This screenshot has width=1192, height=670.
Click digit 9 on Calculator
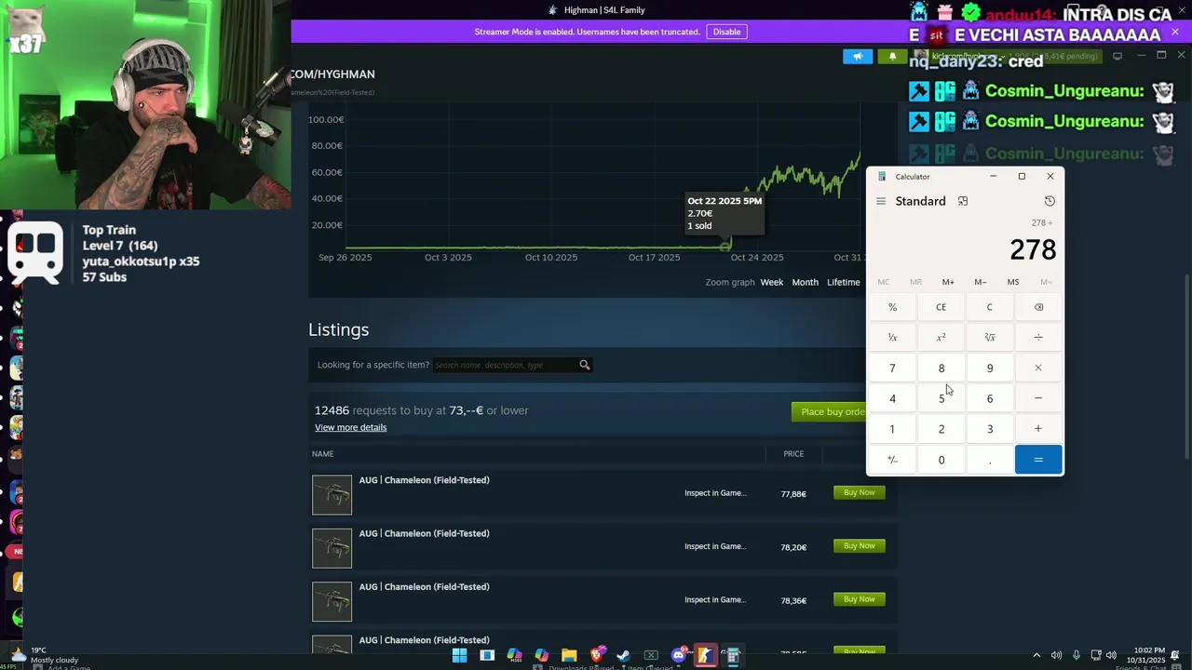(990, 368)
